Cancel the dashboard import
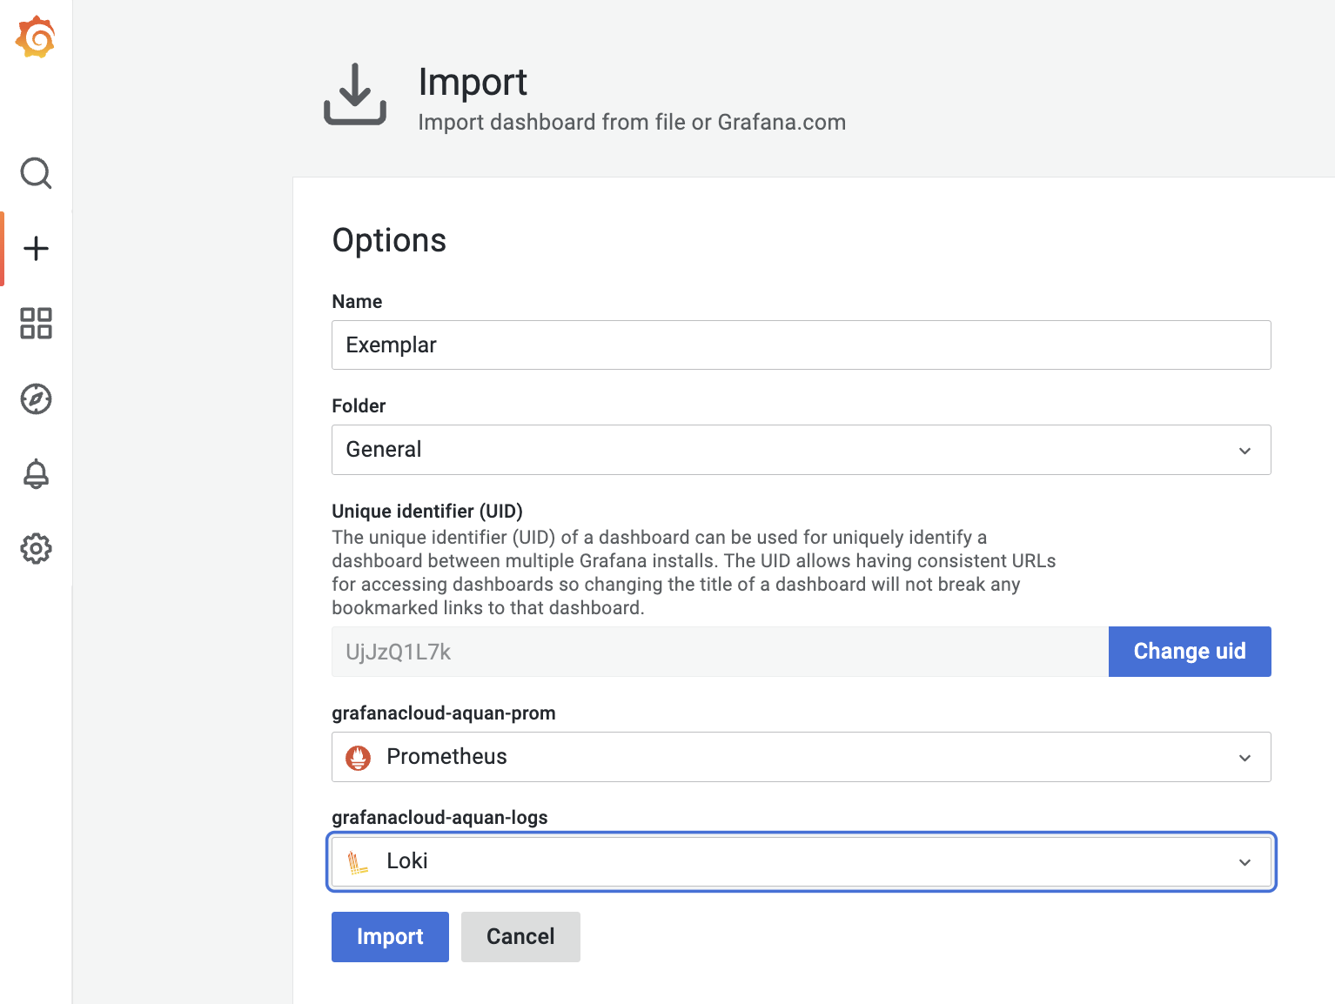Screen dimensions: 1335x1004 (520, 937)
